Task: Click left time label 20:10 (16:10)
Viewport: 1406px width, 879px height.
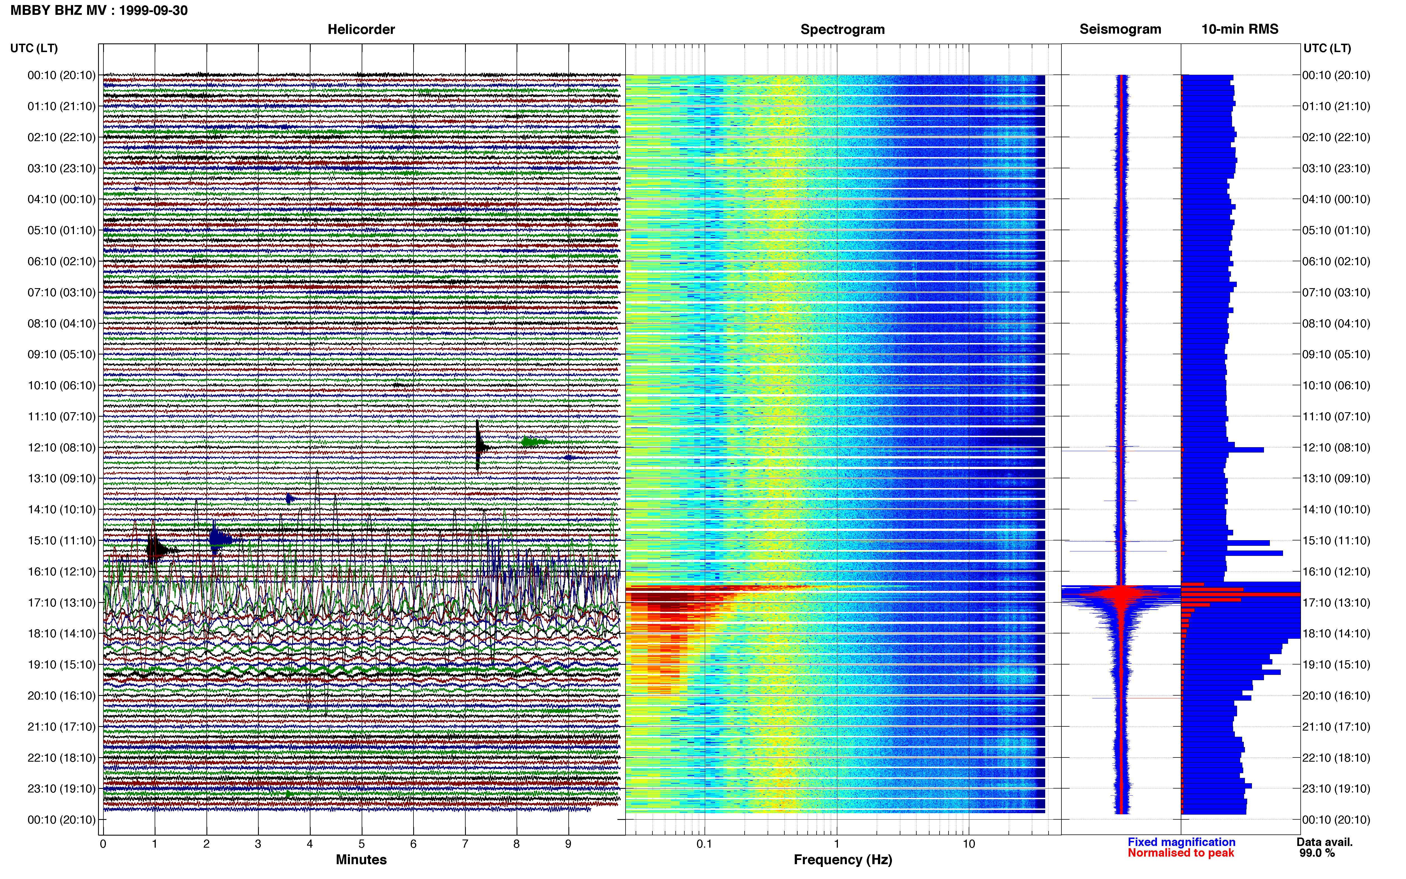Action: [62, 695]
